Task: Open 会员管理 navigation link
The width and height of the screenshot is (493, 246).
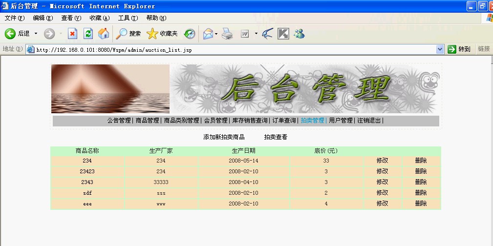Action: coord(215,121)
